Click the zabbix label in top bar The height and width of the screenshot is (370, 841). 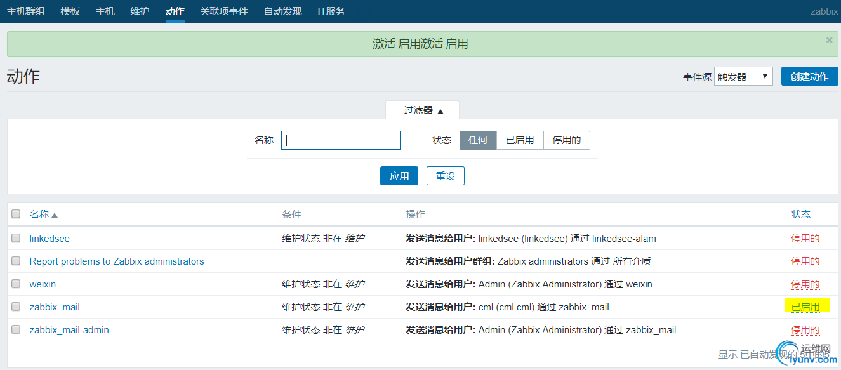click(823, 11)
